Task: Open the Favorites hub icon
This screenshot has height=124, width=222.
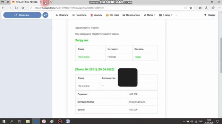Action: click(200, 8)
